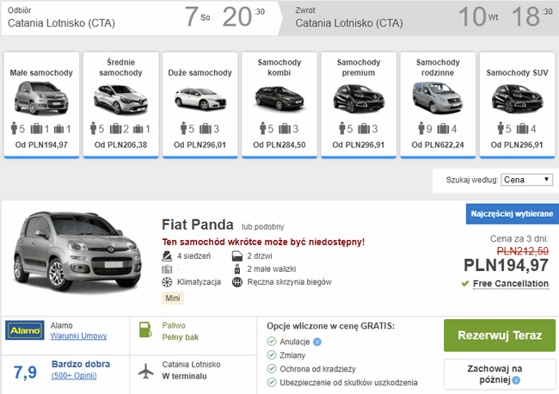Click the Bardzo dobra rating label

[81, 364]
